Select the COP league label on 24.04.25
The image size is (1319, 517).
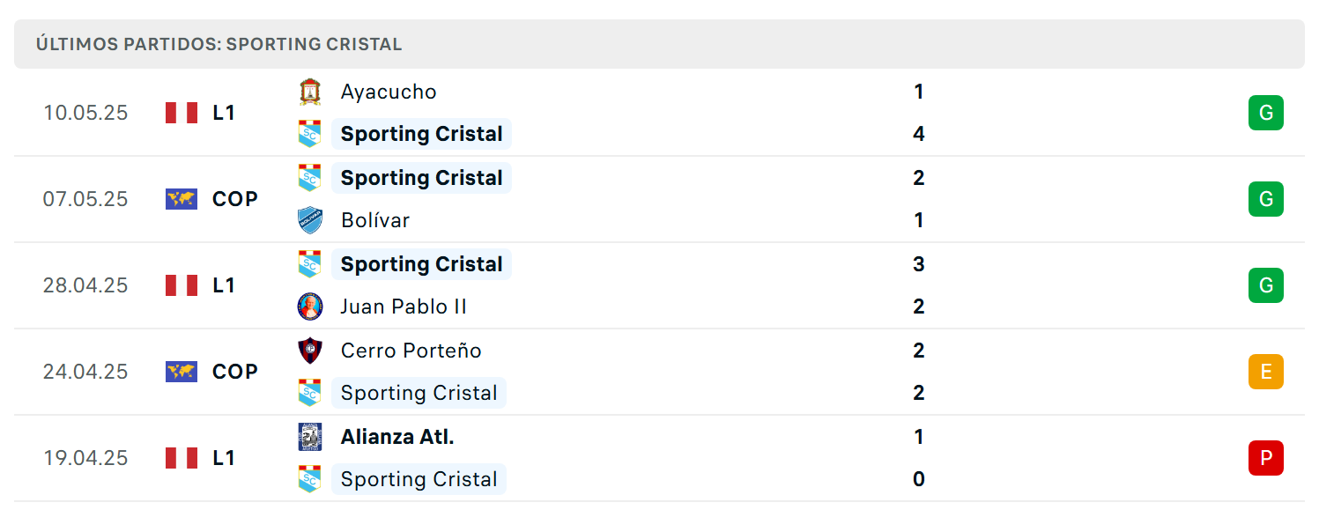(235, 372)
